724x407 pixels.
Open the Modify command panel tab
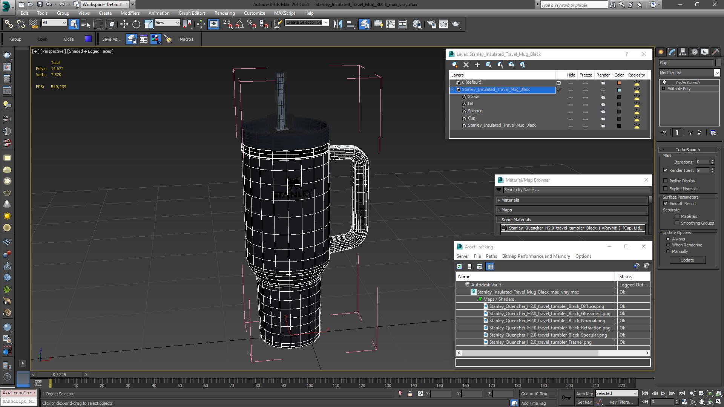672,52
